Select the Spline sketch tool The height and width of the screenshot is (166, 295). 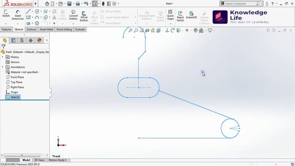[x=46, y=12]
